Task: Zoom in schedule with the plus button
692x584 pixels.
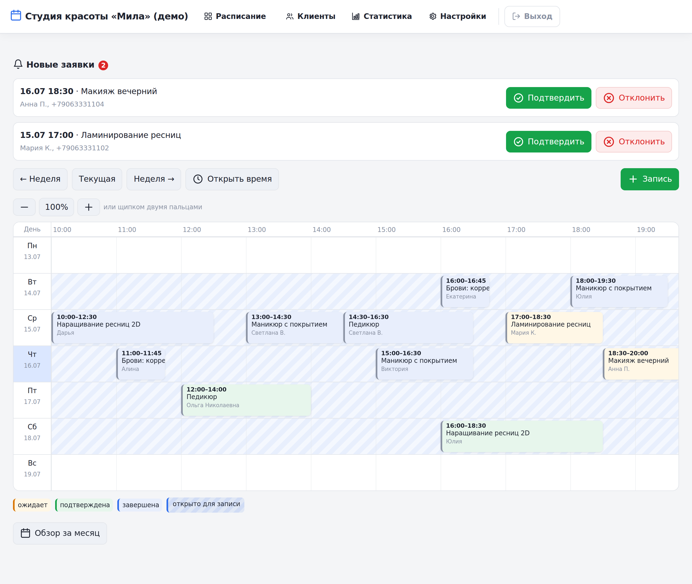Action: pos(88,207)
